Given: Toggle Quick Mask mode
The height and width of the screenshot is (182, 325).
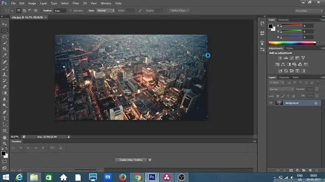Looking at the screenshot, I should click(x=5, y=161).
